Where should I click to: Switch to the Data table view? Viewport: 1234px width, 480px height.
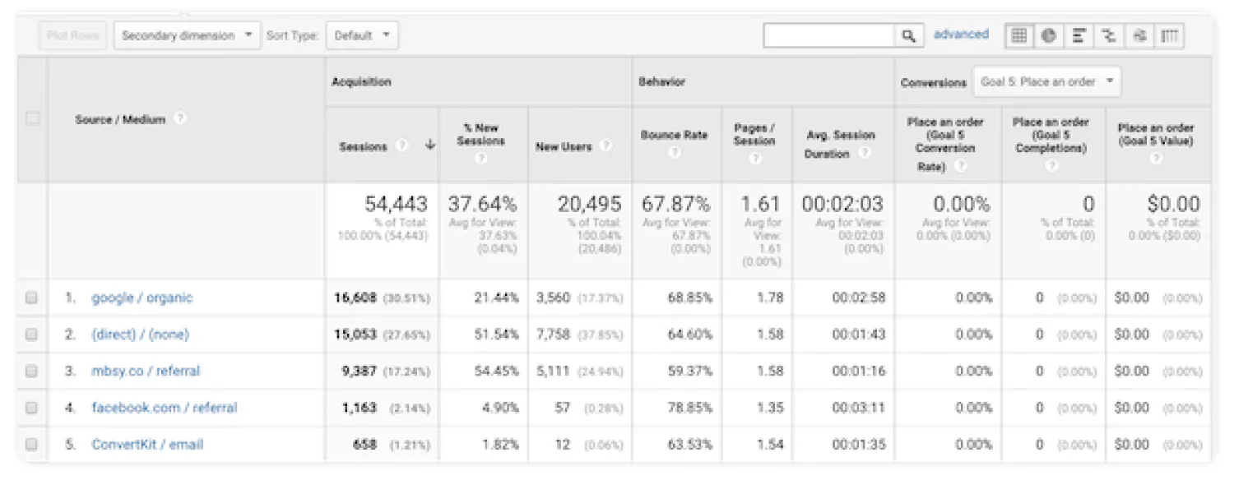pos(1019,35)
